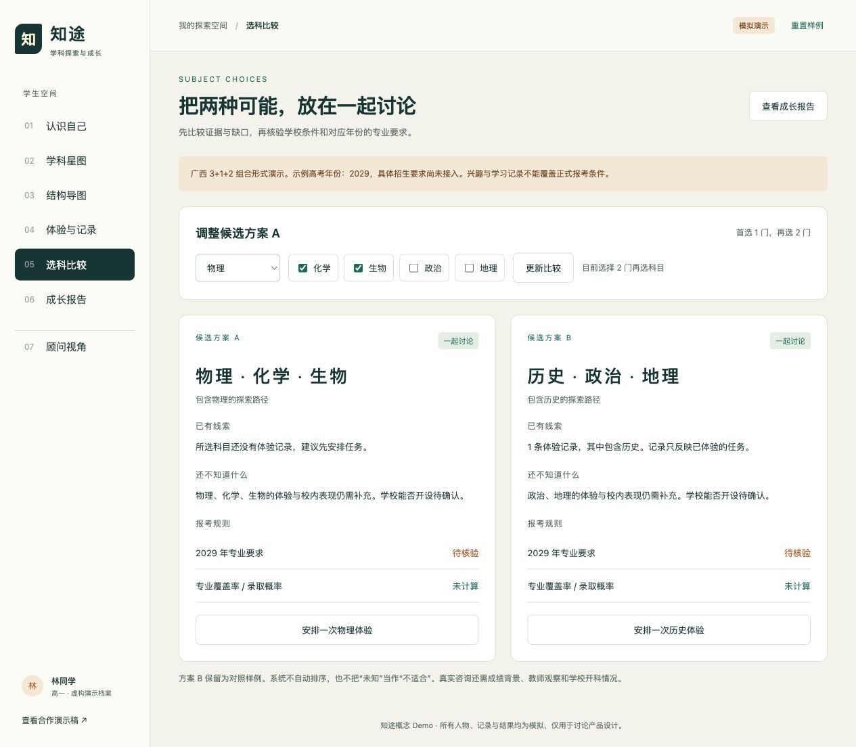The width and height of the screenshot is (856, 747).
Task: Select 体验与记录 in navigation
Action: click(x=74, y=230)
